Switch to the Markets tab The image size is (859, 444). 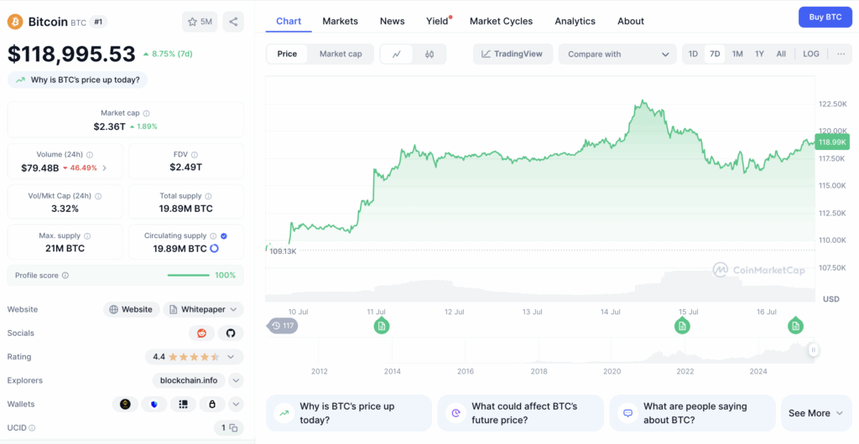click(341, 21)
